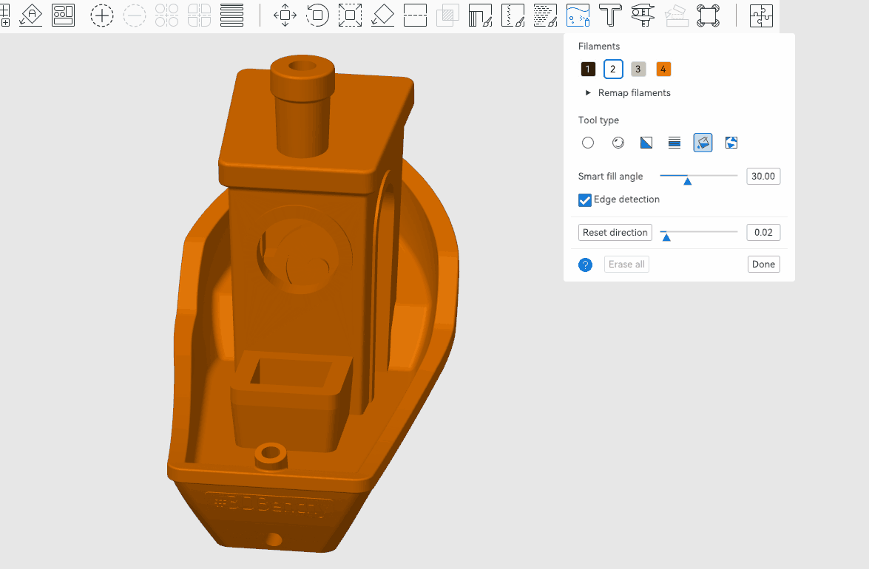
Task: Select filament 1 dark swatch
Action: click(588, 69)
